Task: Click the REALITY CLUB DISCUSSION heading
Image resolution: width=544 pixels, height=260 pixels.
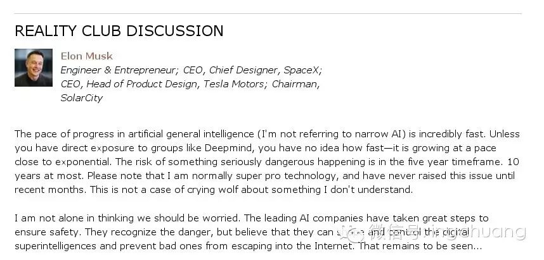Action: pos(119,31)
